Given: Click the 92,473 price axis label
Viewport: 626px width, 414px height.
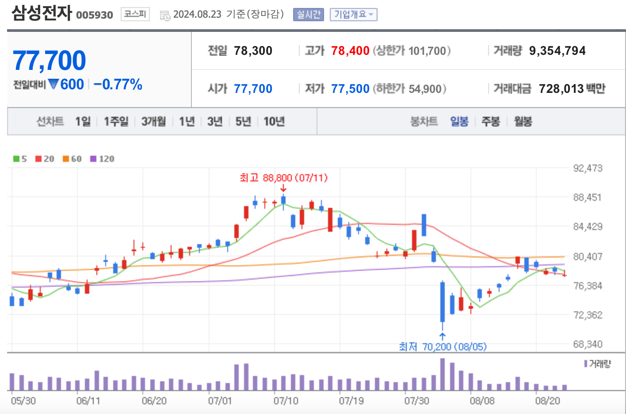Looking at the screenshot, I should tap(588, 168).
